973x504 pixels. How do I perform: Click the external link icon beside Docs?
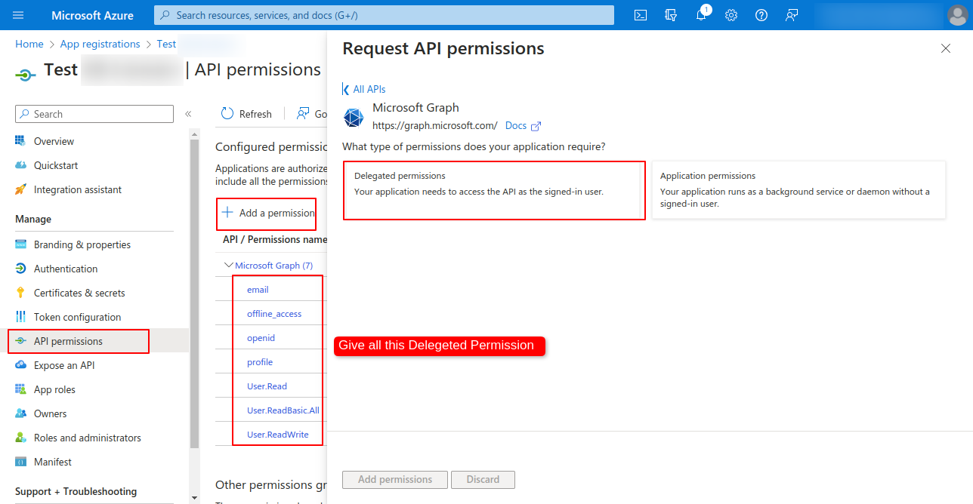pos(536,126)
